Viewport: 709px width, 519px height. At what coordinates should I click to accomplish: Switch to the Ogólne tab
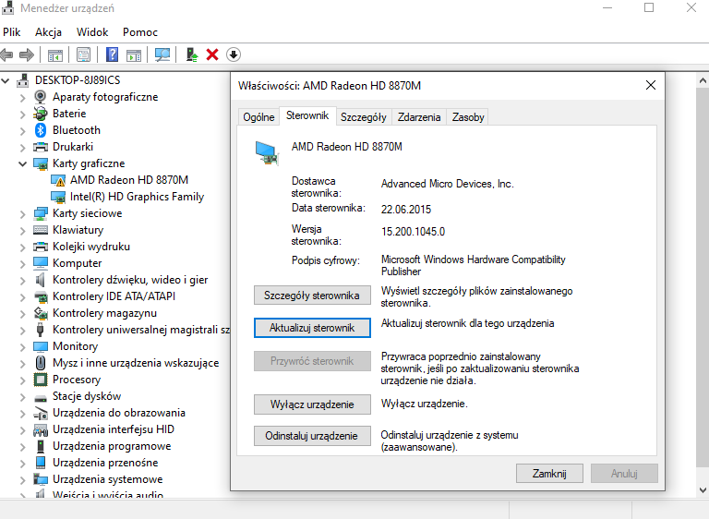[258, 117]
